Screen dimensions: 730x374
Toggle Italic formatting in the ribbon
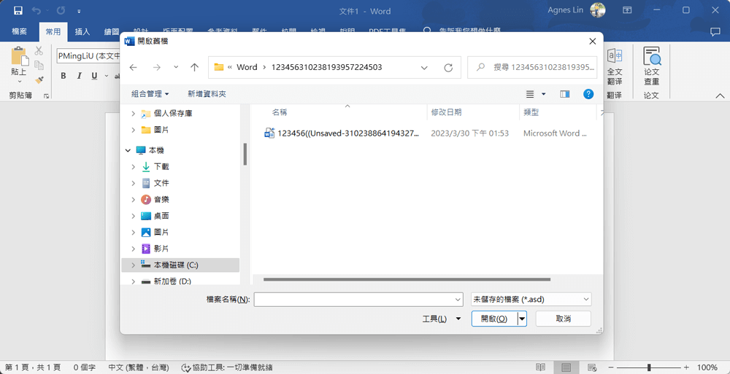79,76
